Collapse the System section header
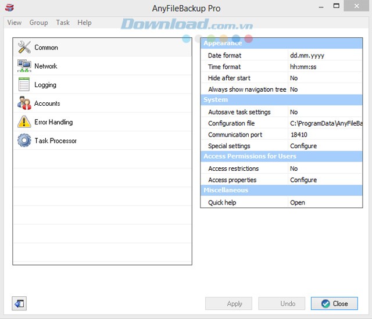 (x=281, y=99)
